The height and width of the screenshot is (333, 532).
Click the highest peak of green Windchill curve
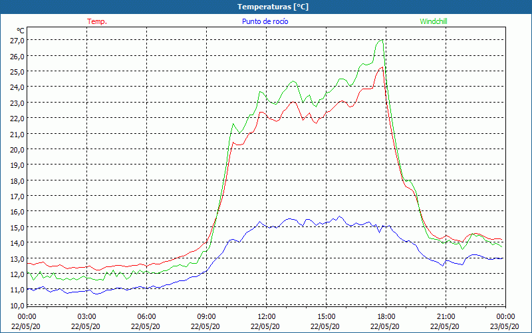click(x=380, y=40)
